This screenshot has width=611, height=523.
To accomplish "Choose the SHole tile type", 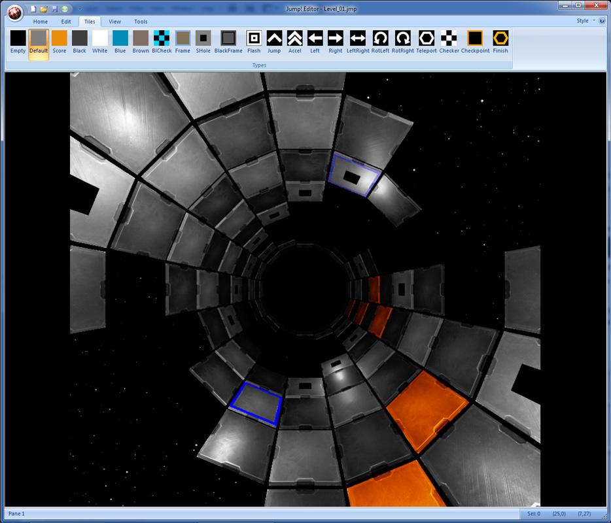I will 203,42.
